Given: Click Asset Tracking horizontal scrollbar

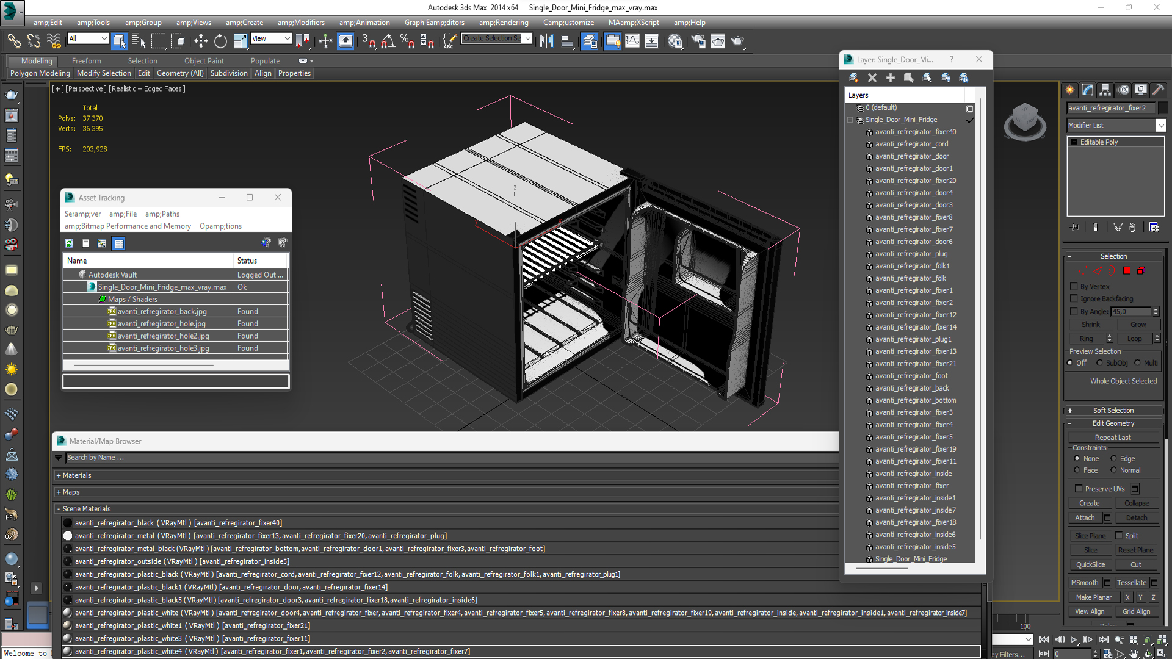Looking at the screenshot, I should pyautogui.click(x=143, y=365).
